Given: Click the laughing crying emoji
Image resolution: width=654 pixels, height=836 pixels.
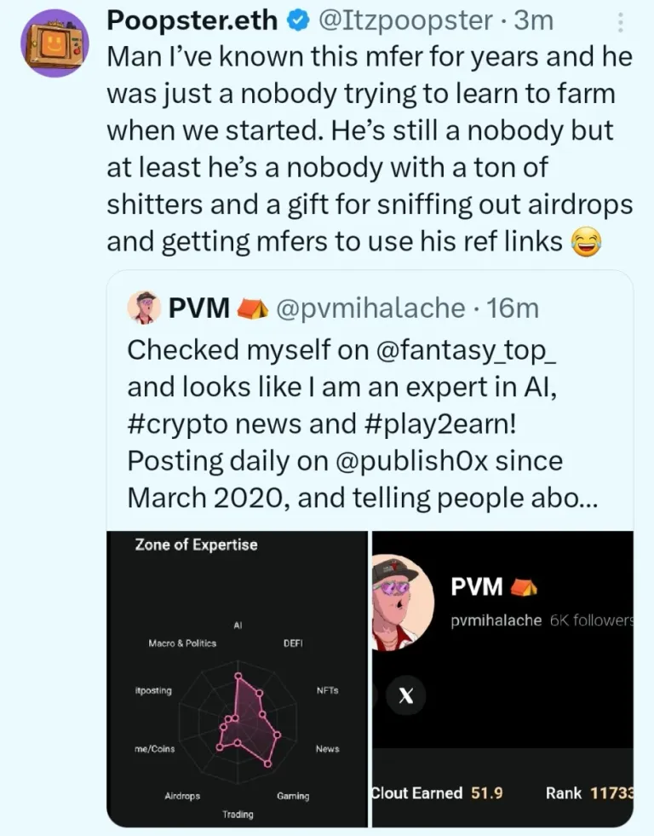Looking at the screenshot, I should 586,241.
